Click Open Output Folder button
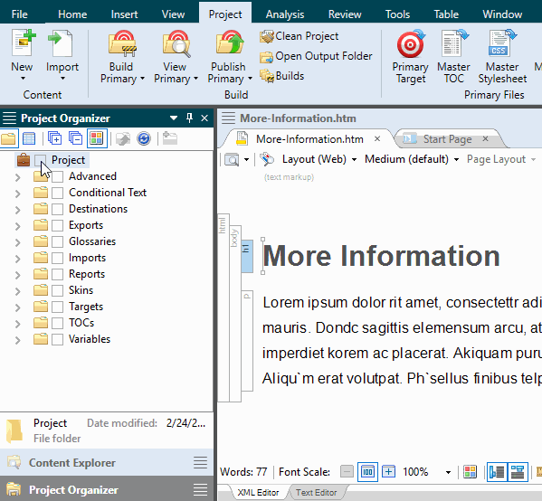The width and height of the screenshot is (542, 501). [x=316, y=56]
